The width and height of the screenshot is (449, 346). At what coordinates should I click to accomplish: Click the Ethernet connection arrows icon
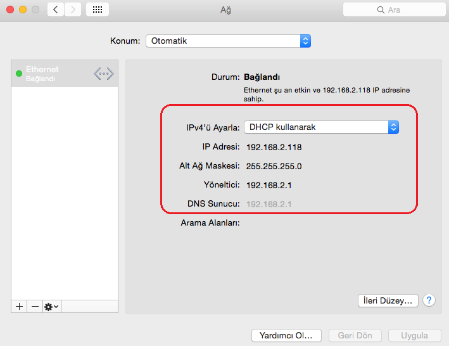click(104, 74)
